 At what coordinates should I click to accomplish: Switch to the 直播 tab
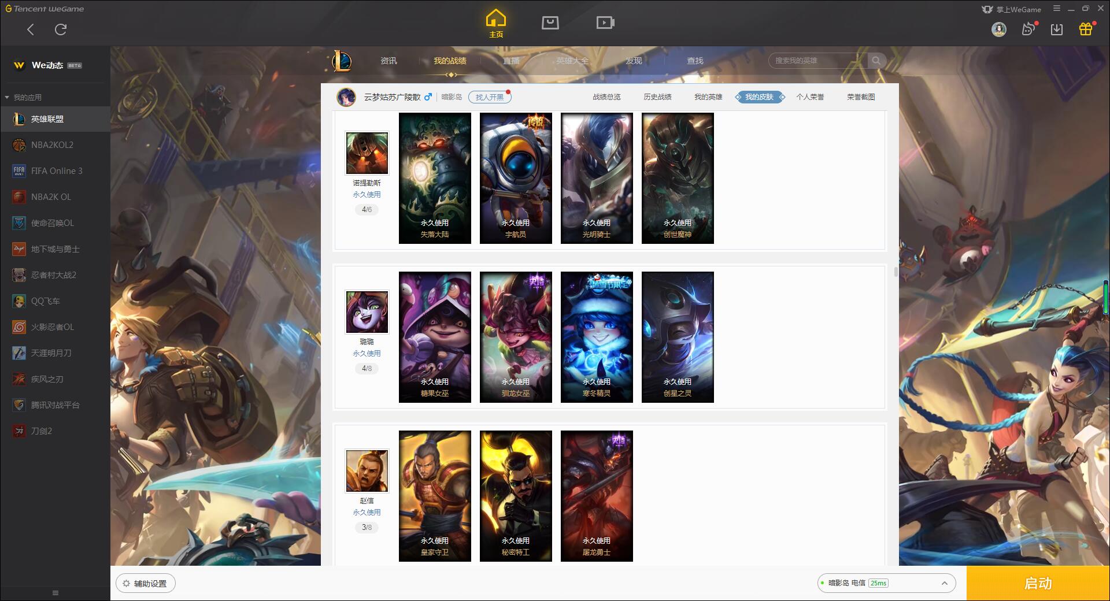[x=511, y=61]
